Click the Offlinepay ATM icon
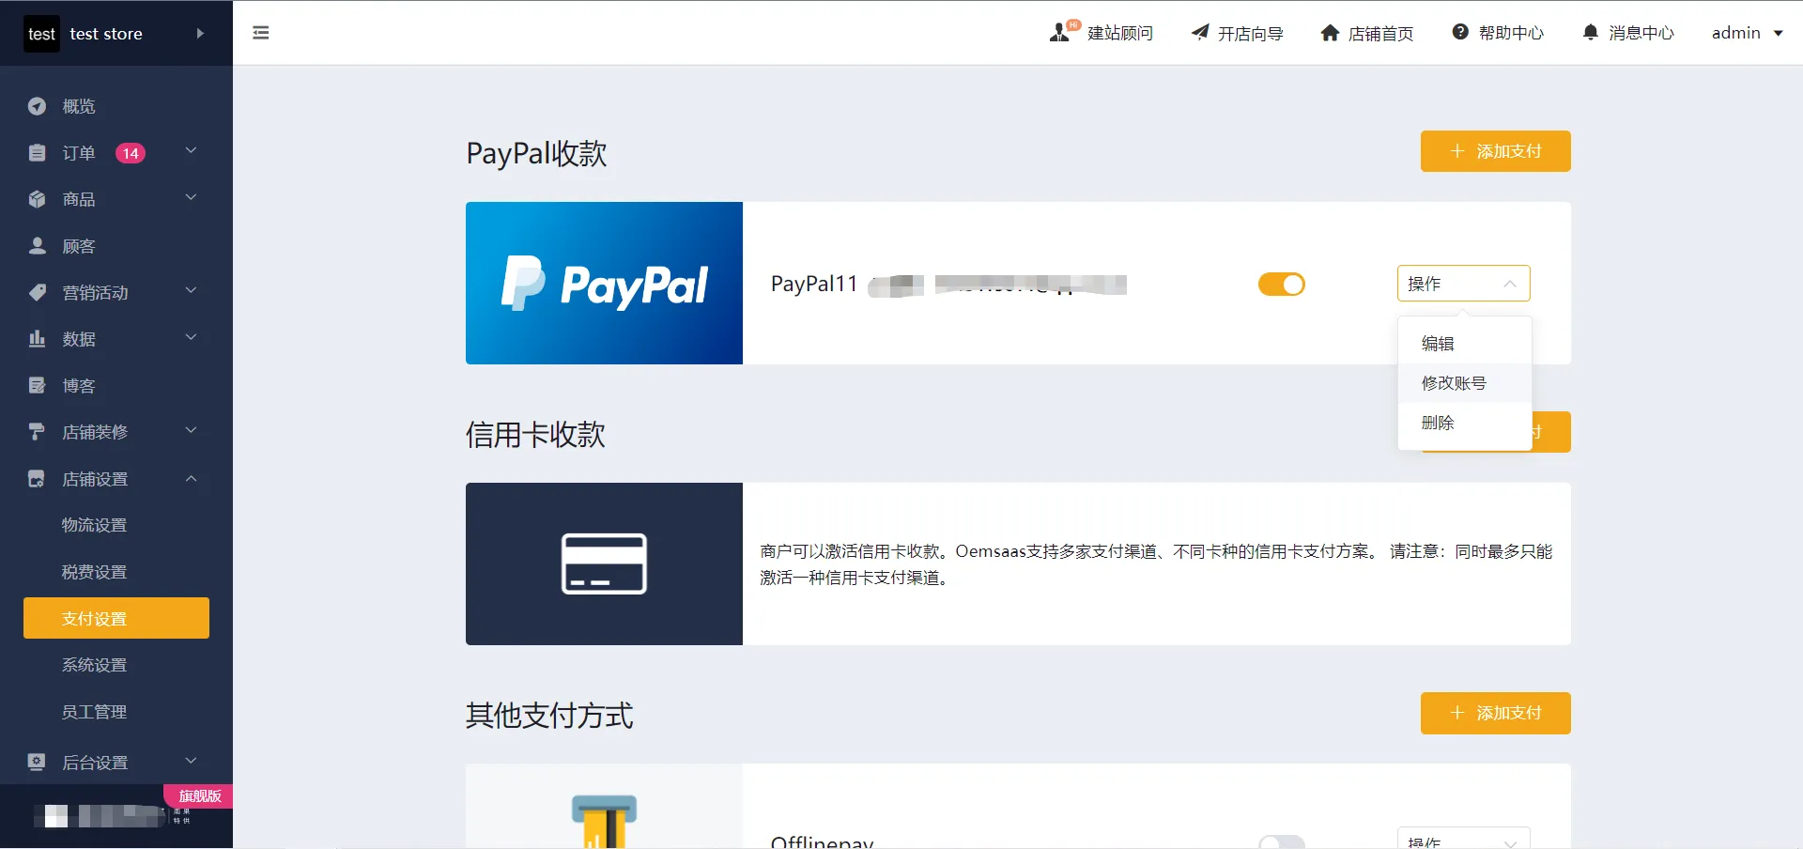This screenshot has height=849, width=1803. click(604, 821)
